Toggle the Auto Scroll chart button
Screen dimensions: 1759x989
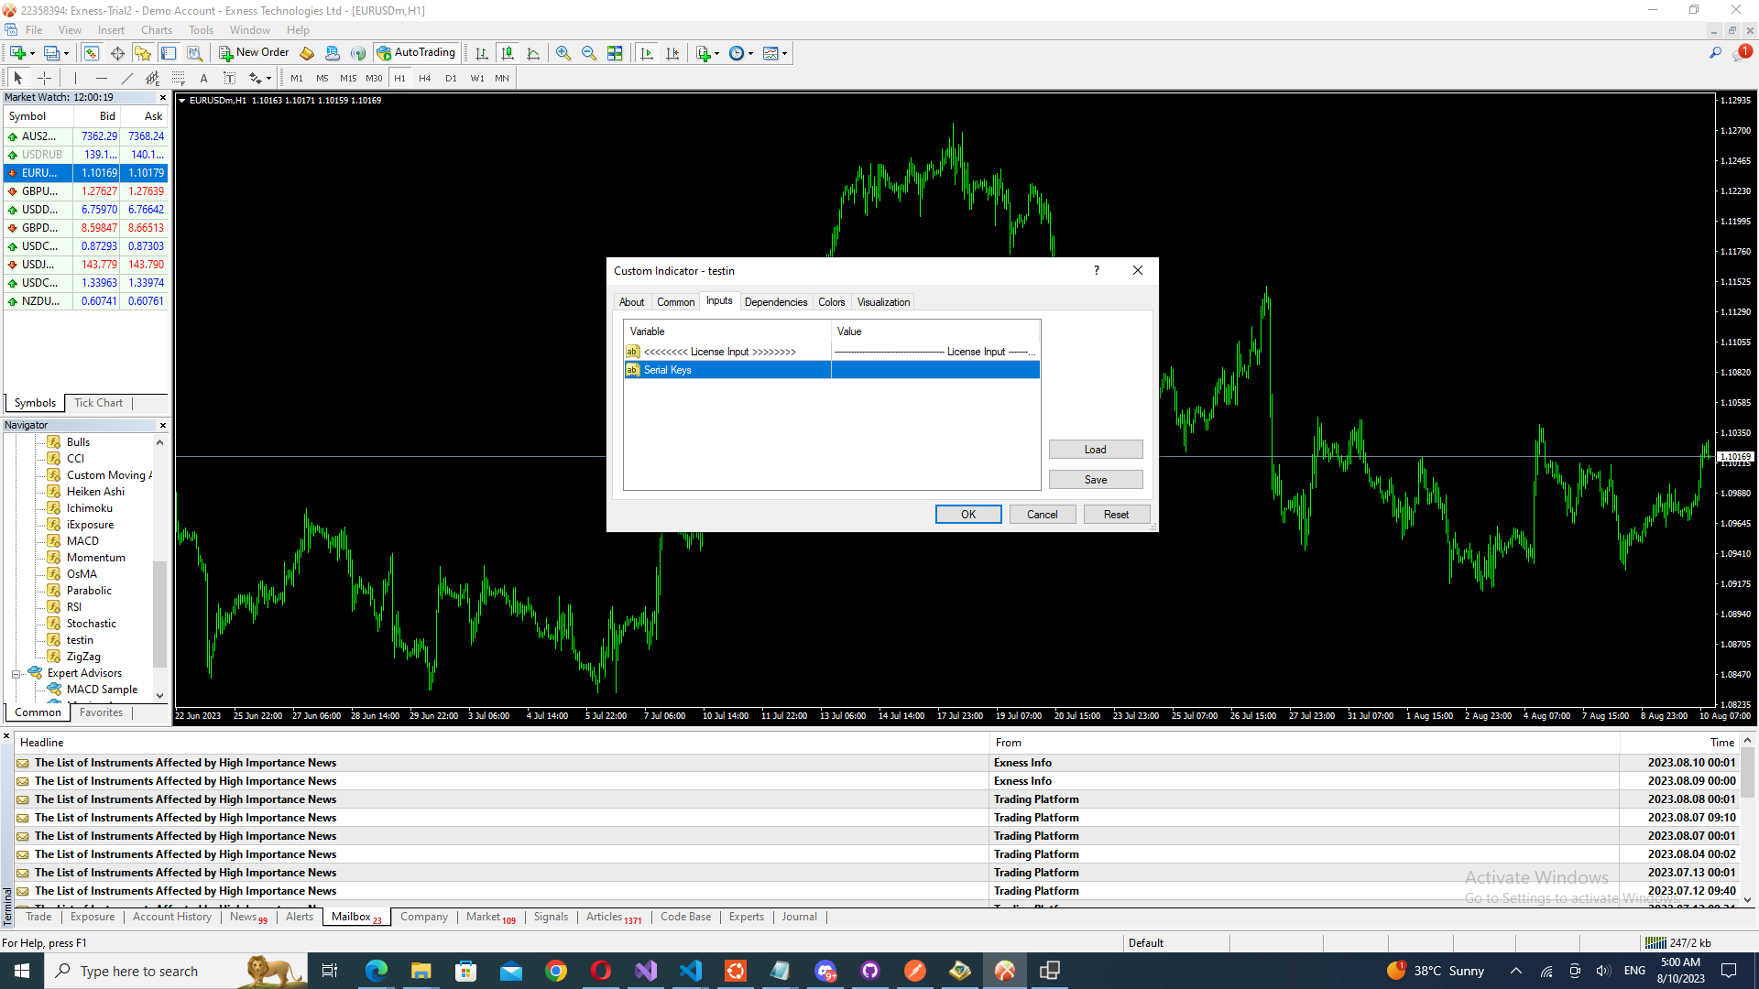pos(647,53)
